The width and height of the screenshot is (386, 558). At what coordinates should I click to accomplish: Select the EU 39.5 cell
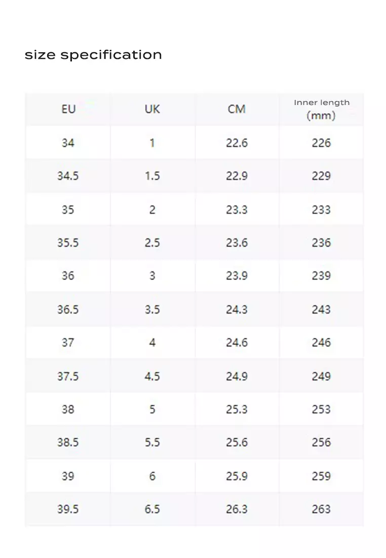pyautogui.click(x=68, y=509)
